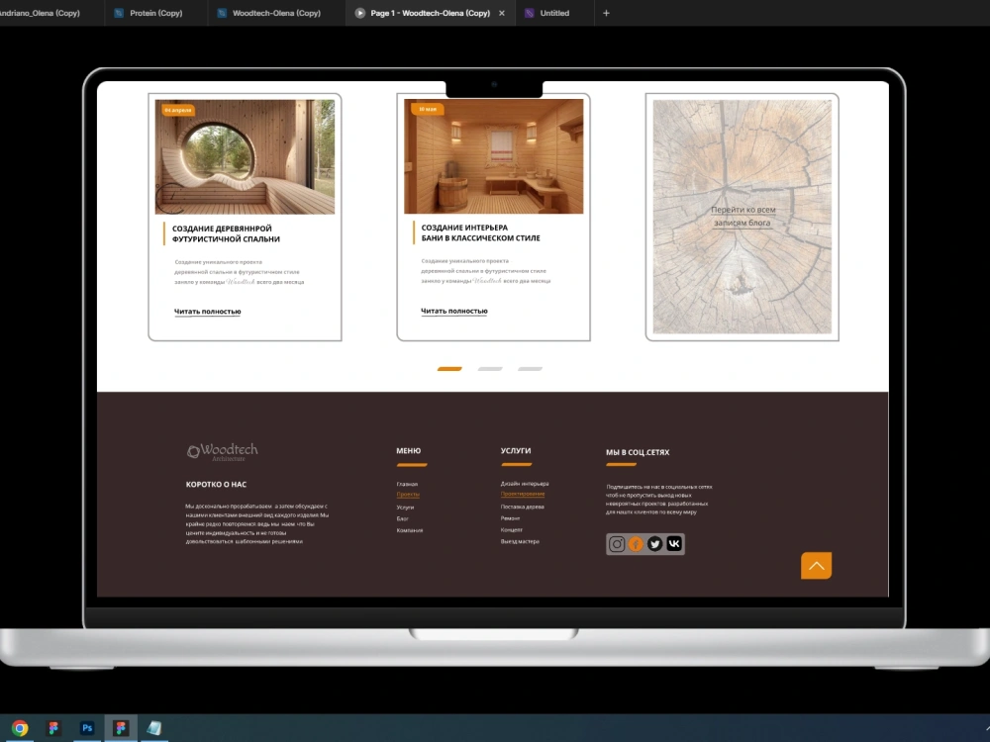Click the Поставка дерева service link
Screen dimensions: 990x742
click(x=522, y=507)
